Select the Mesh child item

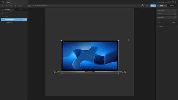(14, 23)
